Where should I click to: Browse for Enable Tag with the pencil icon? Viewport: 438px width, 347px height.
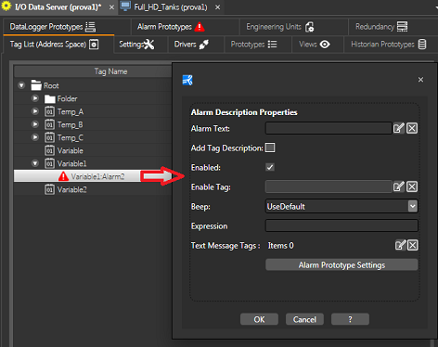(x=399, y=186)
